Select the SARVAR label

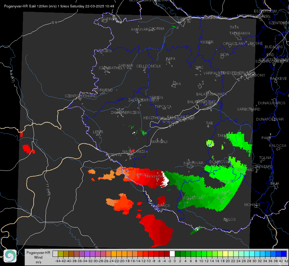(x=126, y=66)
